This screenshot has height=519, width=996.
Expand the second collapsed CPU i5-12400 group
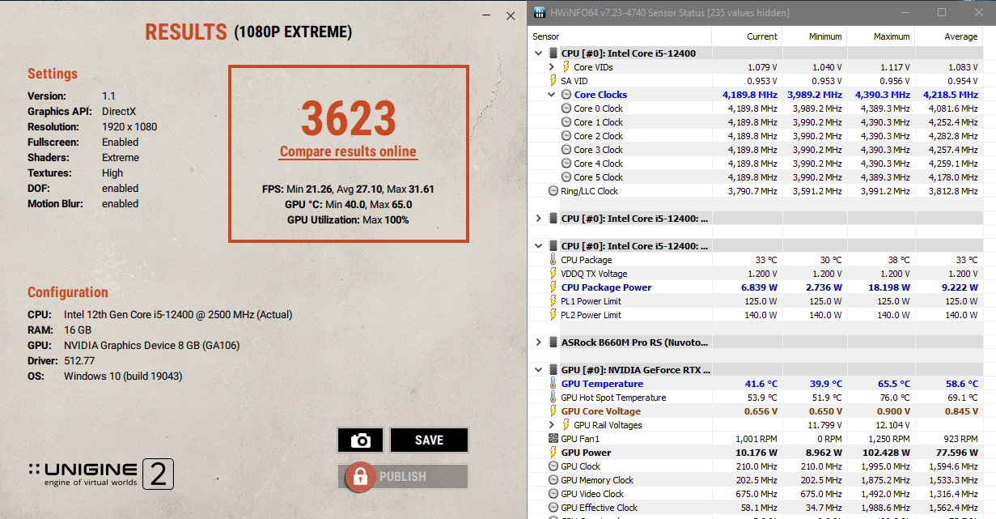pyautogui.click(x=539, y=219)
